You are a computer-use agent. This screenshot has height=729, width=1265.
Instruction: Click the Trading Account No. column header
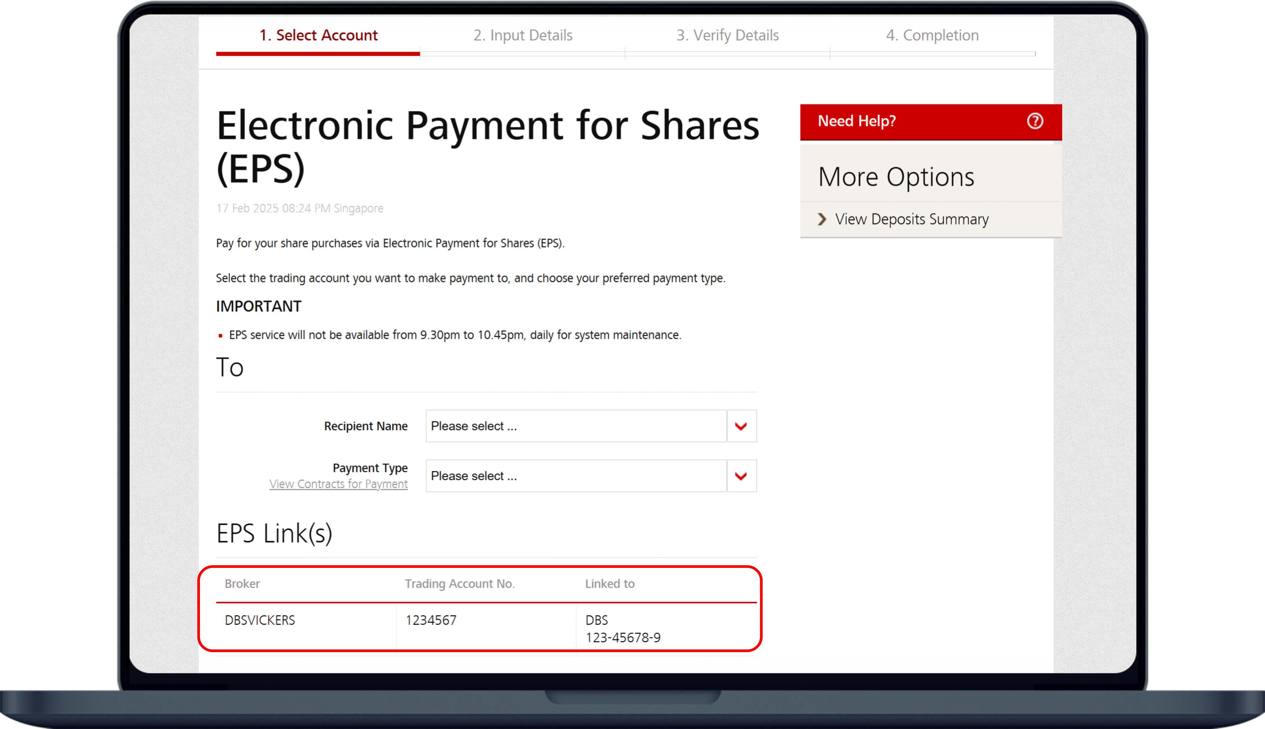[460, 584]
